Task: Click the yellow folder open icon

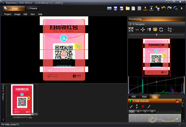Action: pos(127,9)
